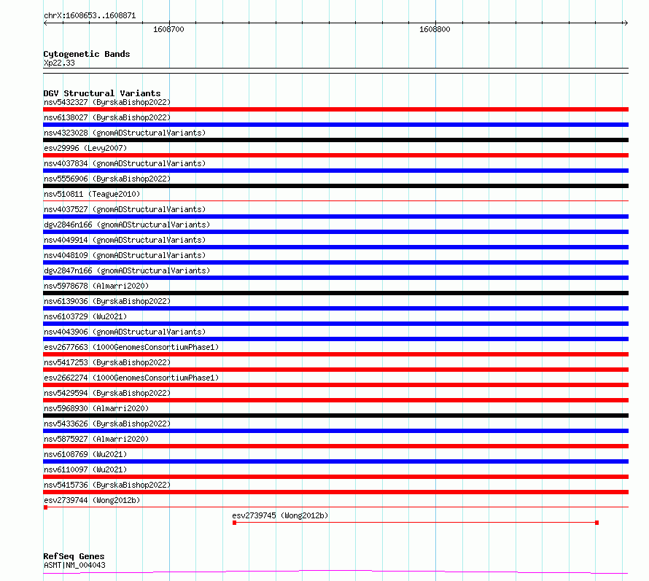This screenshot has height=581, width=649.
Task: Click the red bar under nsv5432327
Action: (x=335, y=109)
